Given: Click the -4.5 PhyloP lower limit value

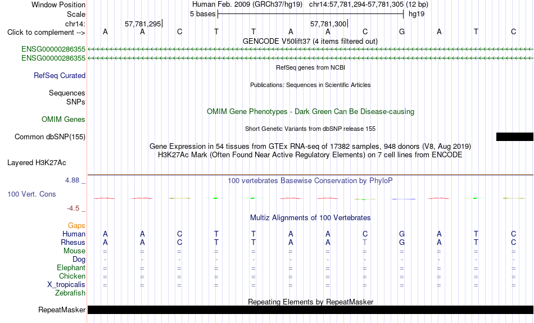Looking at the screenshot, I should pos(73,208).
